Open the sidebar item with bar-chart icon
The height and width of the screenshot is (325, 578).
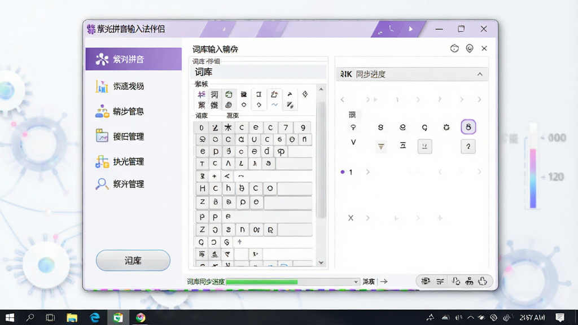(120, 86)
